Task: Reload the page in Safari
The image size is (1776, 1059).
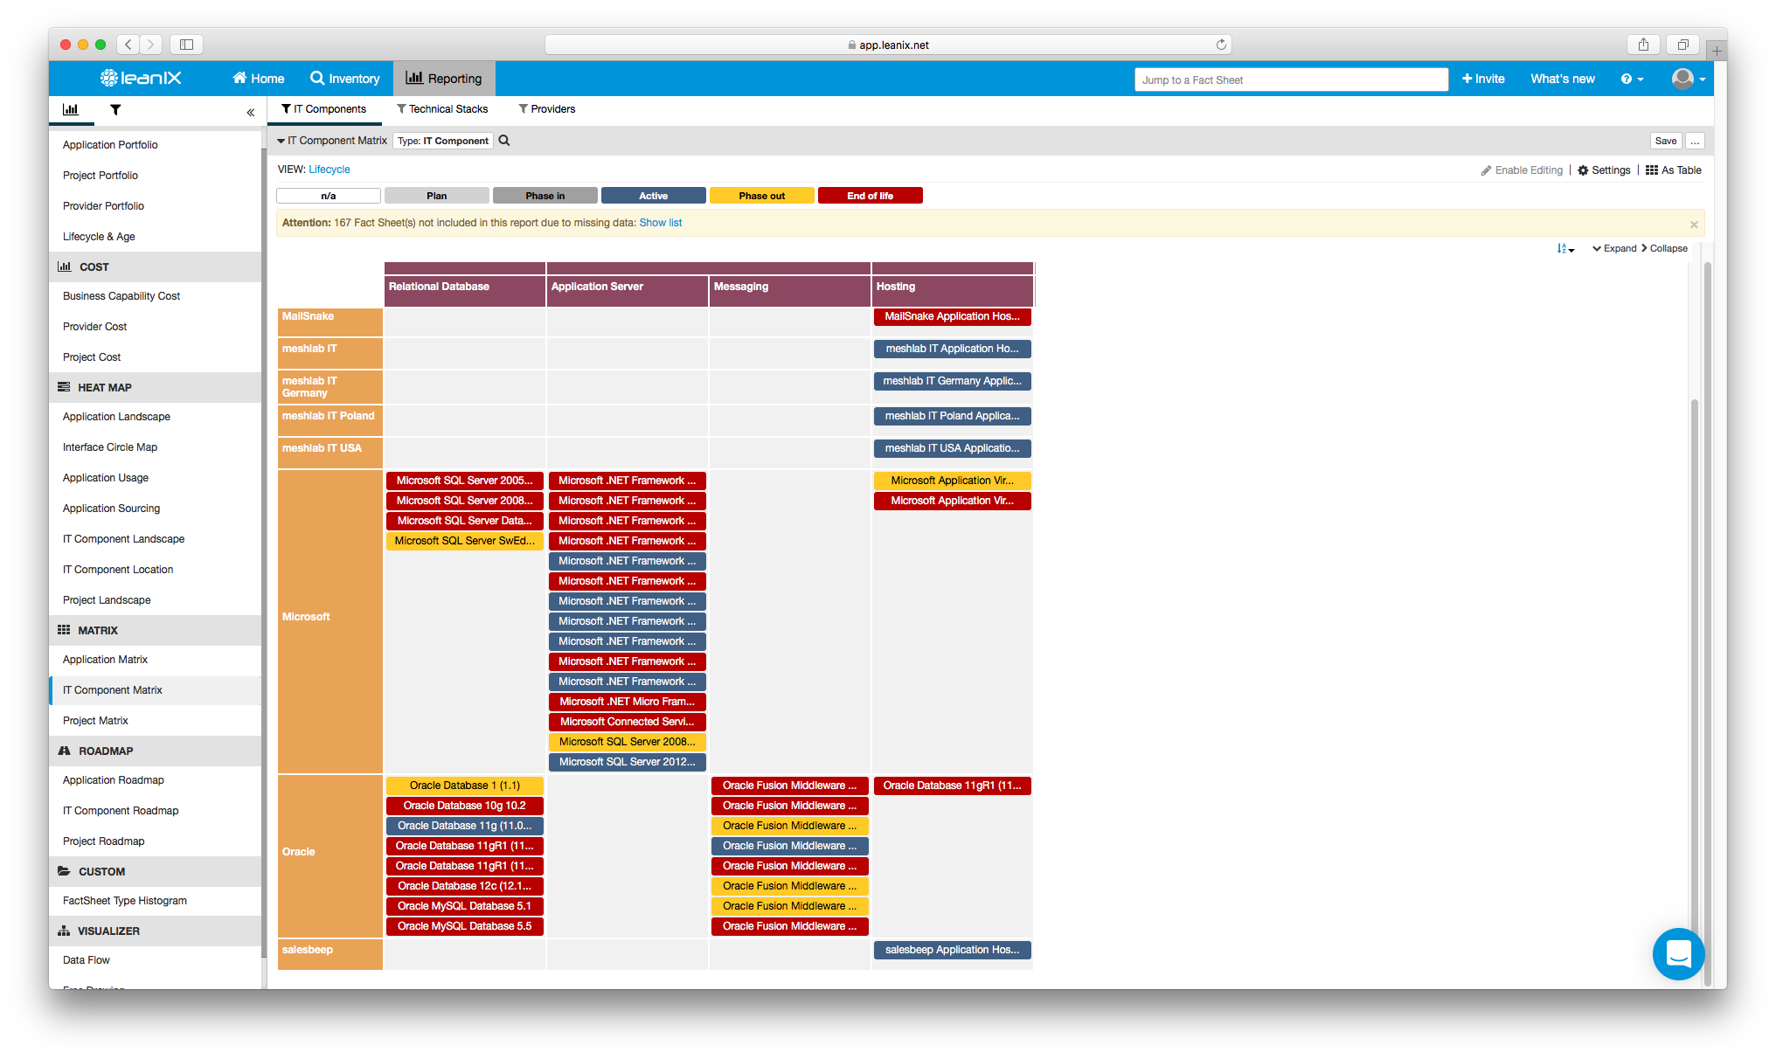Action: coord(1221,45)
